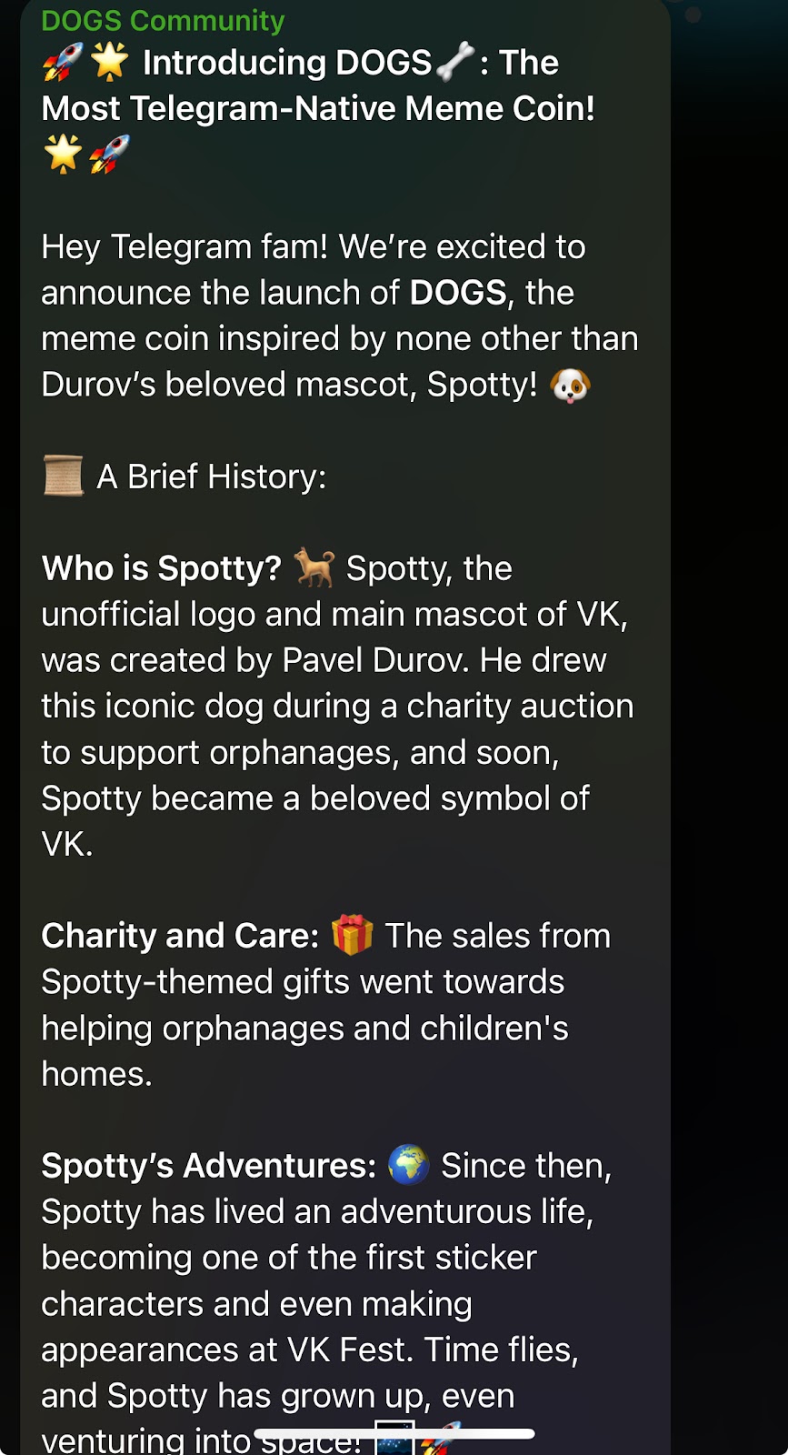
Task: Tap the dog face emoji after Spotty!
Action: coord(571,385)
